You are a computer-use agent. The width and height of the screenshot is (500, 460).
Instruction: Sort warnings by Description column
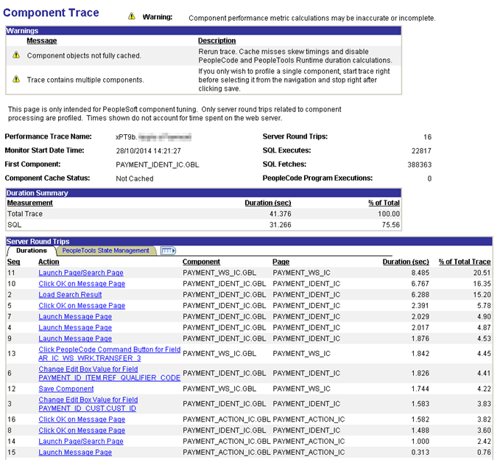pyautogui.click(x=216, y=41)
